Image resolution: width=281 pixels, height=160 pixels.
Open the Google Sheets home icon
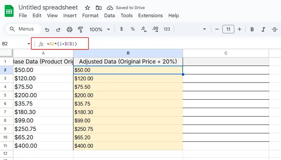point(9,11)
